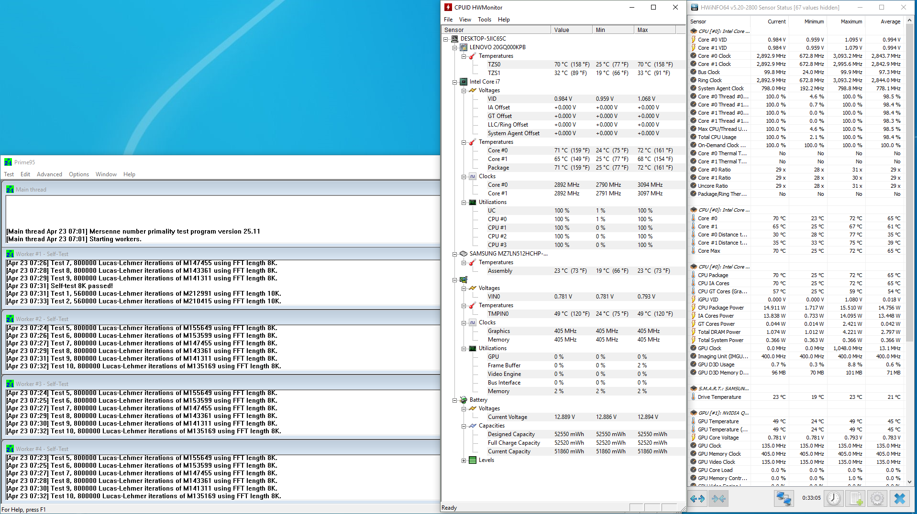Click the Max column header in HWMonitor
Screen dimensions: 917x514
tap(655, 30)
